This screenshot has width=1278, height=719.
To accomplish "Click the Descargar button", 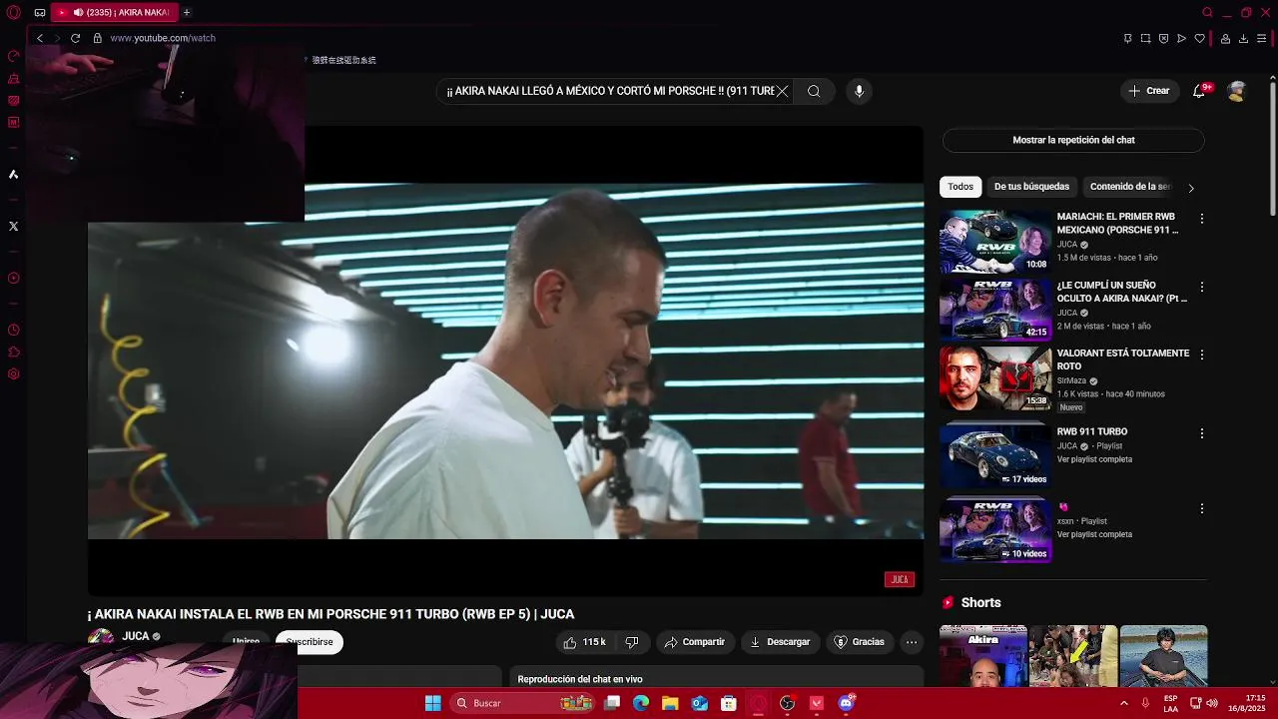I will 780,642.
